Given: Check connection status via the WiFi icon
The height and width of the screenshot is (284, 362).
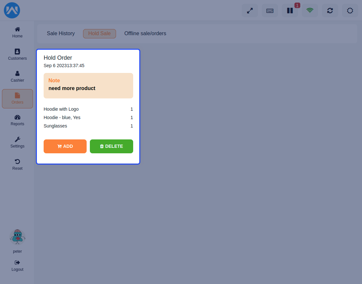Looking at the screenshot, I should (x=310, y=10).
